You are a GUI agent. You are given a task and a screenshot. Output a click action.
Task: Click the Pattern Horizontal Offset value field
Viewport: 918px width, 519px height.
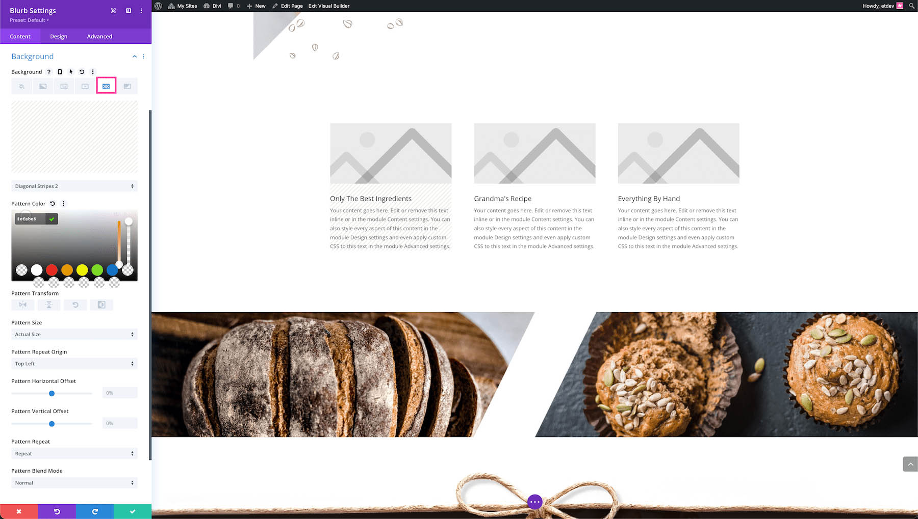coord(120,393)
